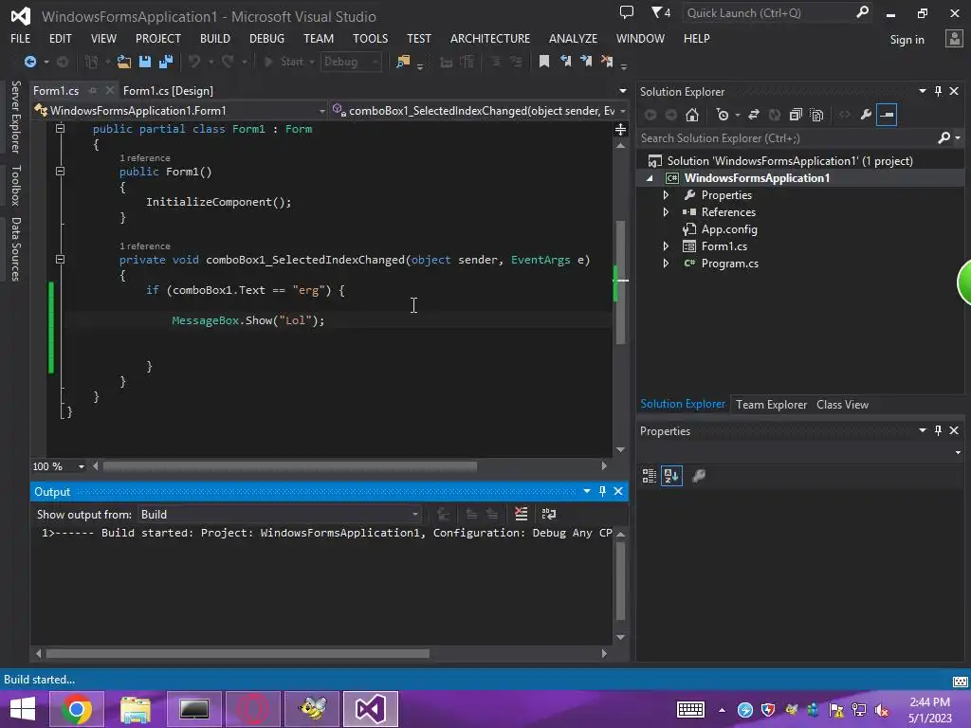This screenshot has height=728, width=971.
Task: Open the DEBUG menu
Action: tap(266, 38)
